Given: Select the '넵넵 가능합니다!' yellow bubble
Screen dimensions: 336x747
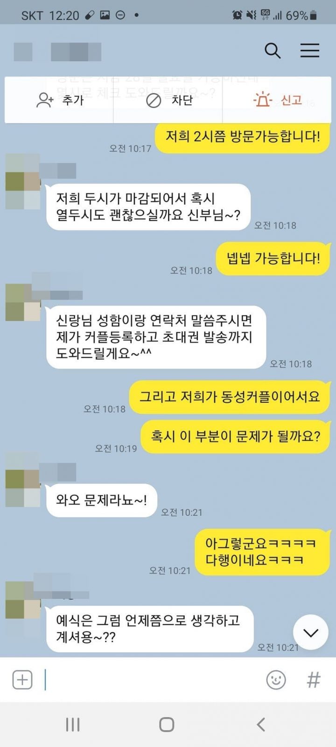Looking at the screenshot, I should pyautogui.click(x=273, y=258).
